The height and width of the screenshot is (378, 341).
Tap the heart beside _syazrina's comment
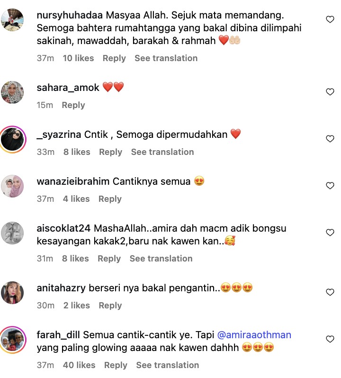click(330, 139)
